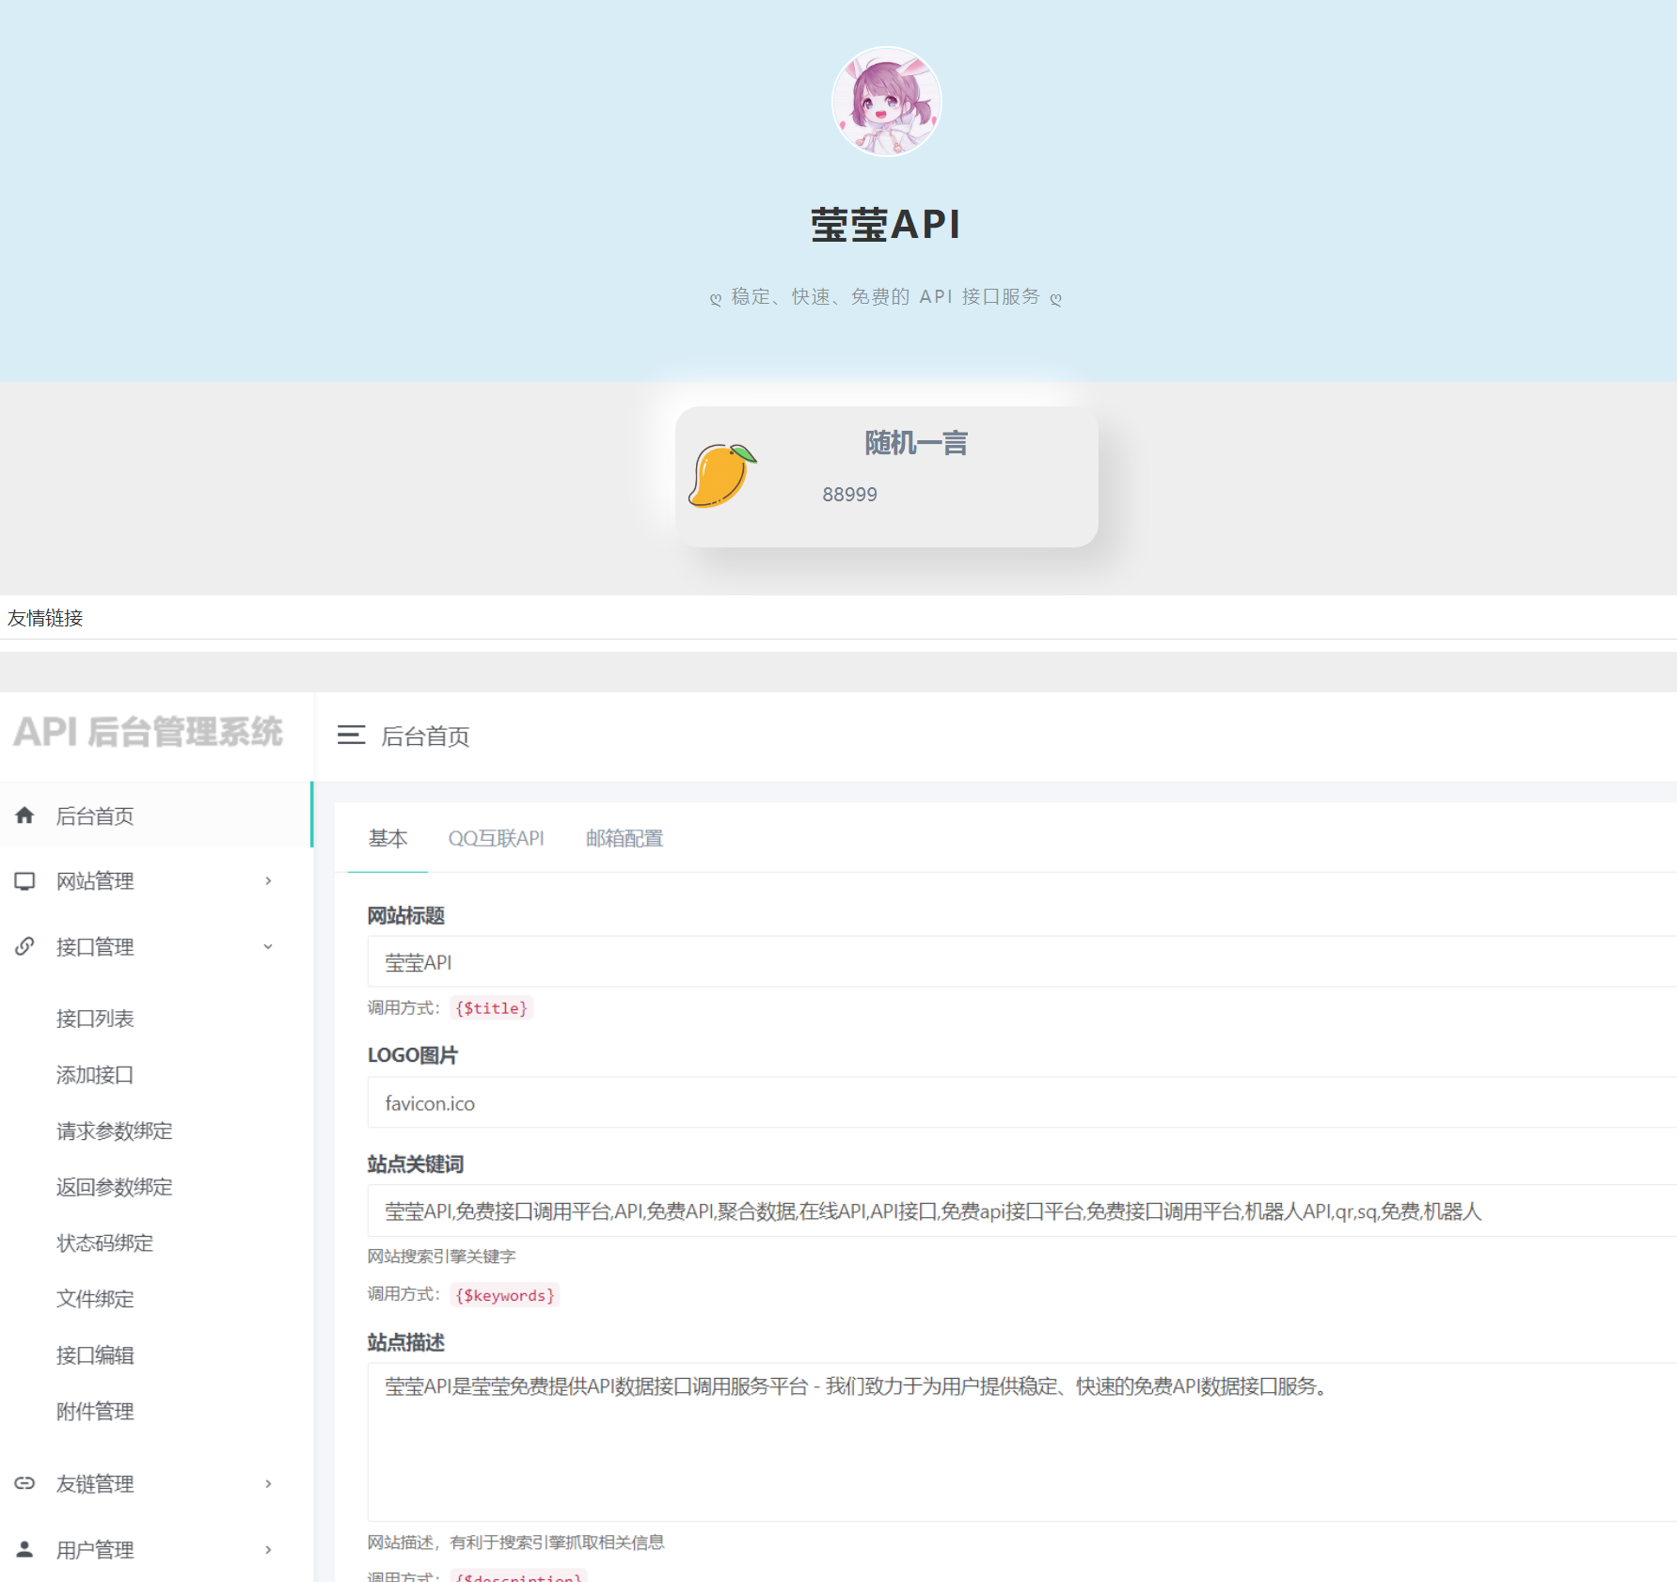
Task: Click the monitor icon for 网站管理
Action: pos(24,880)
